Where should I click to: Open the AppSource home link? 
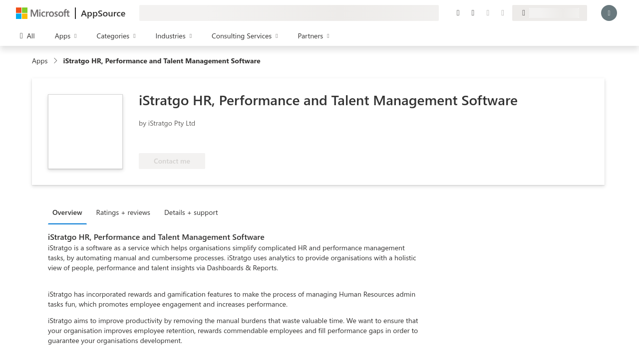coord(103,13)
